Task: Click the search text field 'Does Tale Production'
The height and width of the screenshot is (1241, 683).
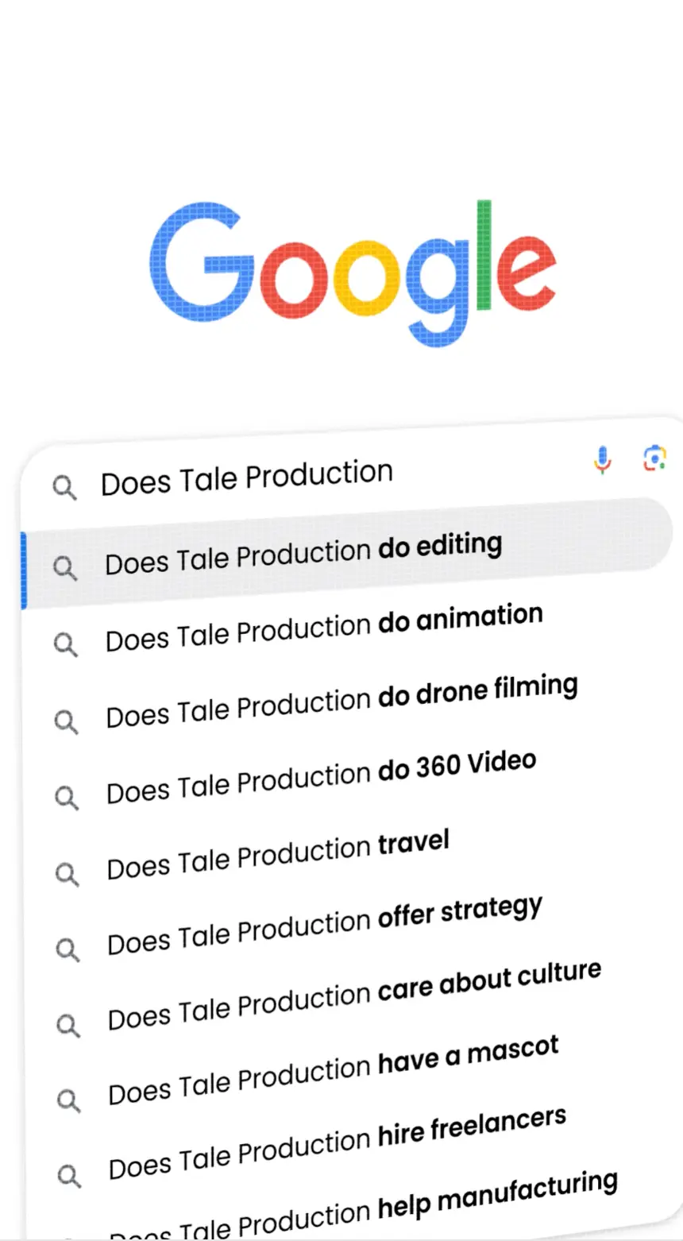Action: 246,478
